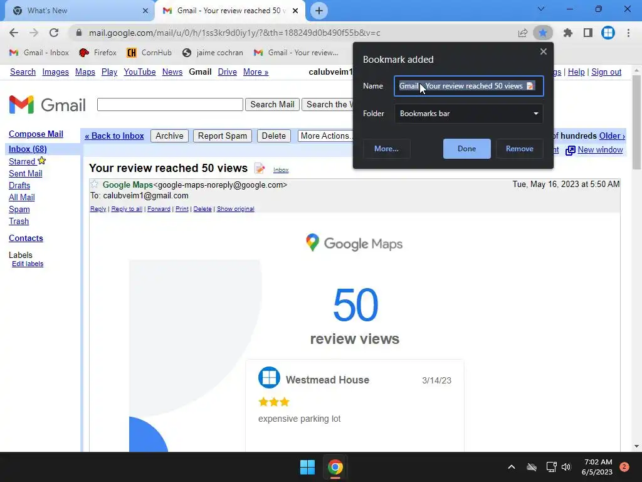This screenshot has width=642, height=482.
Task: Click the Archive button
Action: click(169, 136)
